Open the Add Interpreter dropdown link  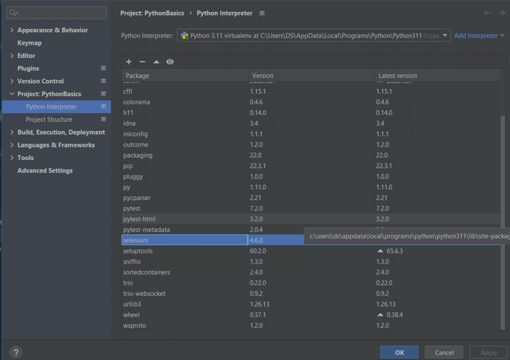point(479,36)
